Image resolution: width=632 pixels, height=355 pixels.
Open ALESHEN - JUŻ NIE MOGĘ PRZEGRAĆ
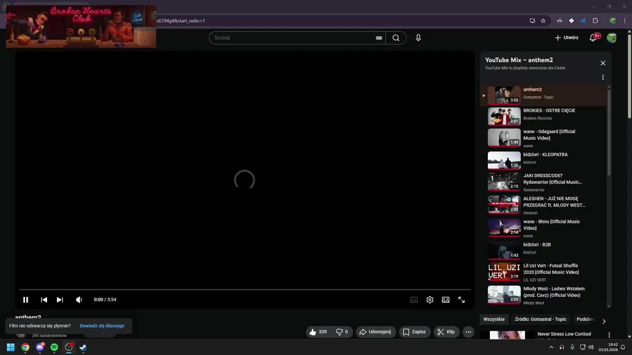coord(543,205)
